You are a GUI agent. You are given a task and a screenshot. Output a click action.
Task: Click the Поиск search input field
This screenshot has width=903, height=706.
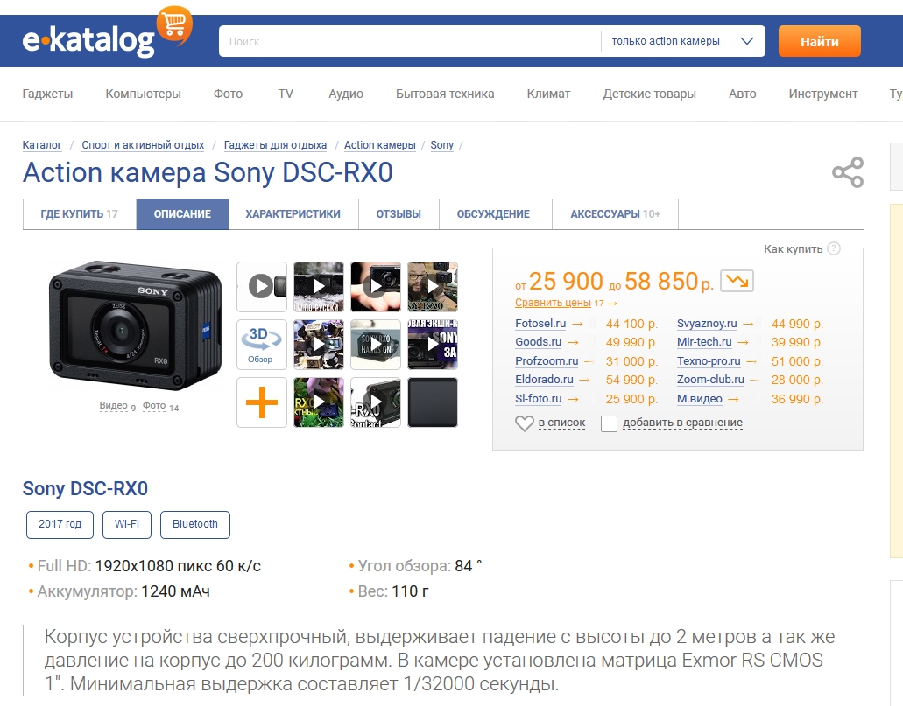point(409,41)
